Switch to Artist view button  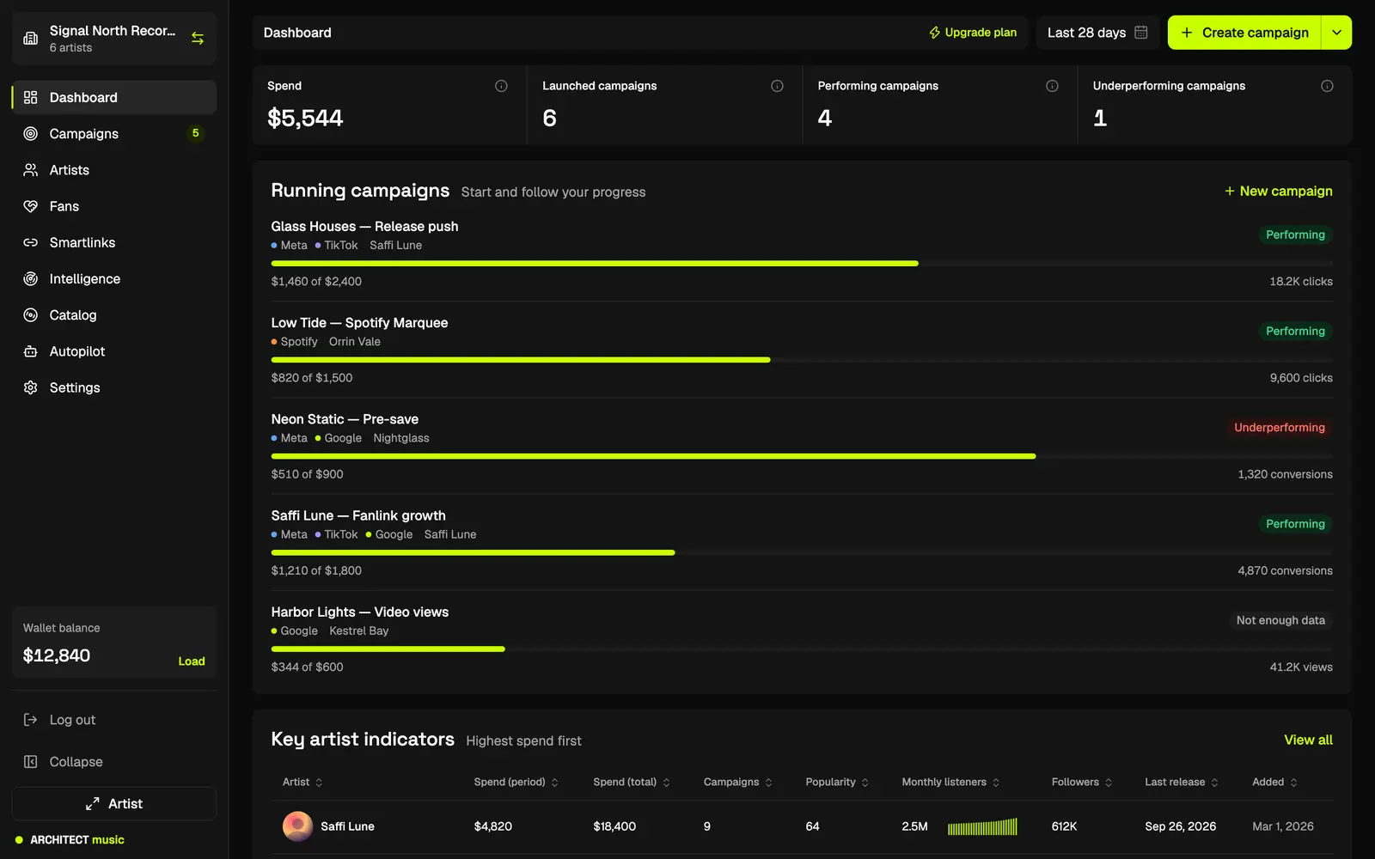click(x=114, y=804)
